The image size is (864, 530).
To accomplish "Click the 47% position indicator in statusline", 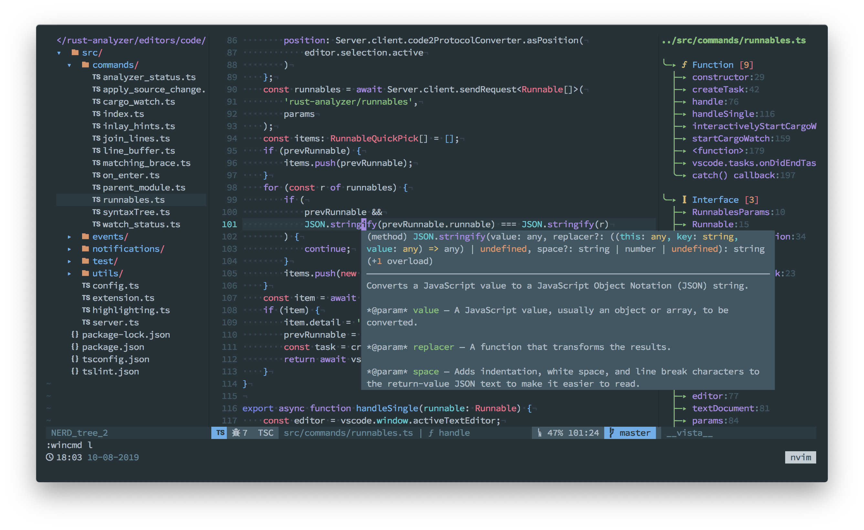I will pyautogui.click(x=554, y=433).
